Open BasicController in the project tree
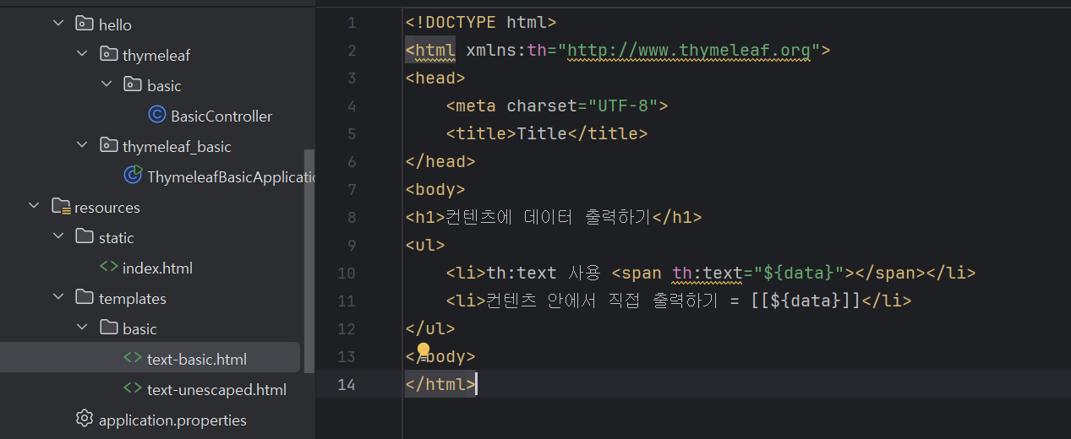Screen dimensions: 1071x439 tap(221, 116)
